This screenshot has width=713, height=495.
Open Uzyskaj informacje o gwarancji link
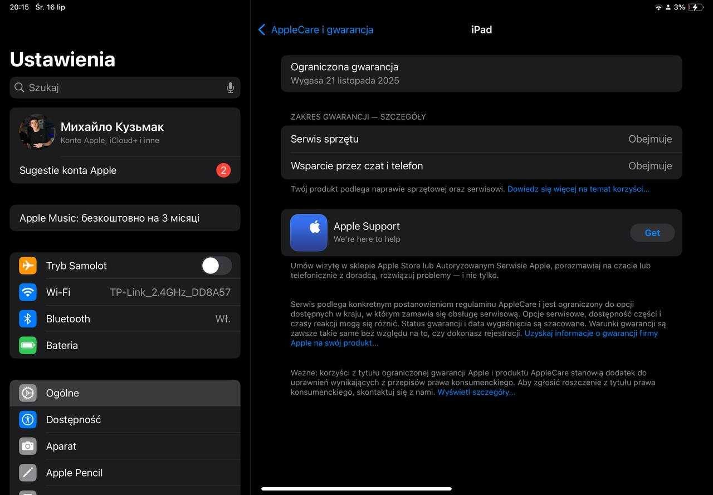pyautogui.click(x=474, y=338)
